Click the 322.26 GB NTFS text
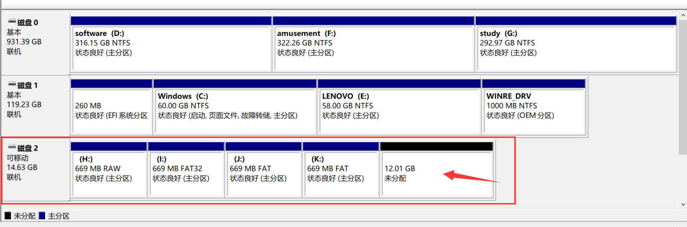Screen dimensions: 687x227 (305, 43)
